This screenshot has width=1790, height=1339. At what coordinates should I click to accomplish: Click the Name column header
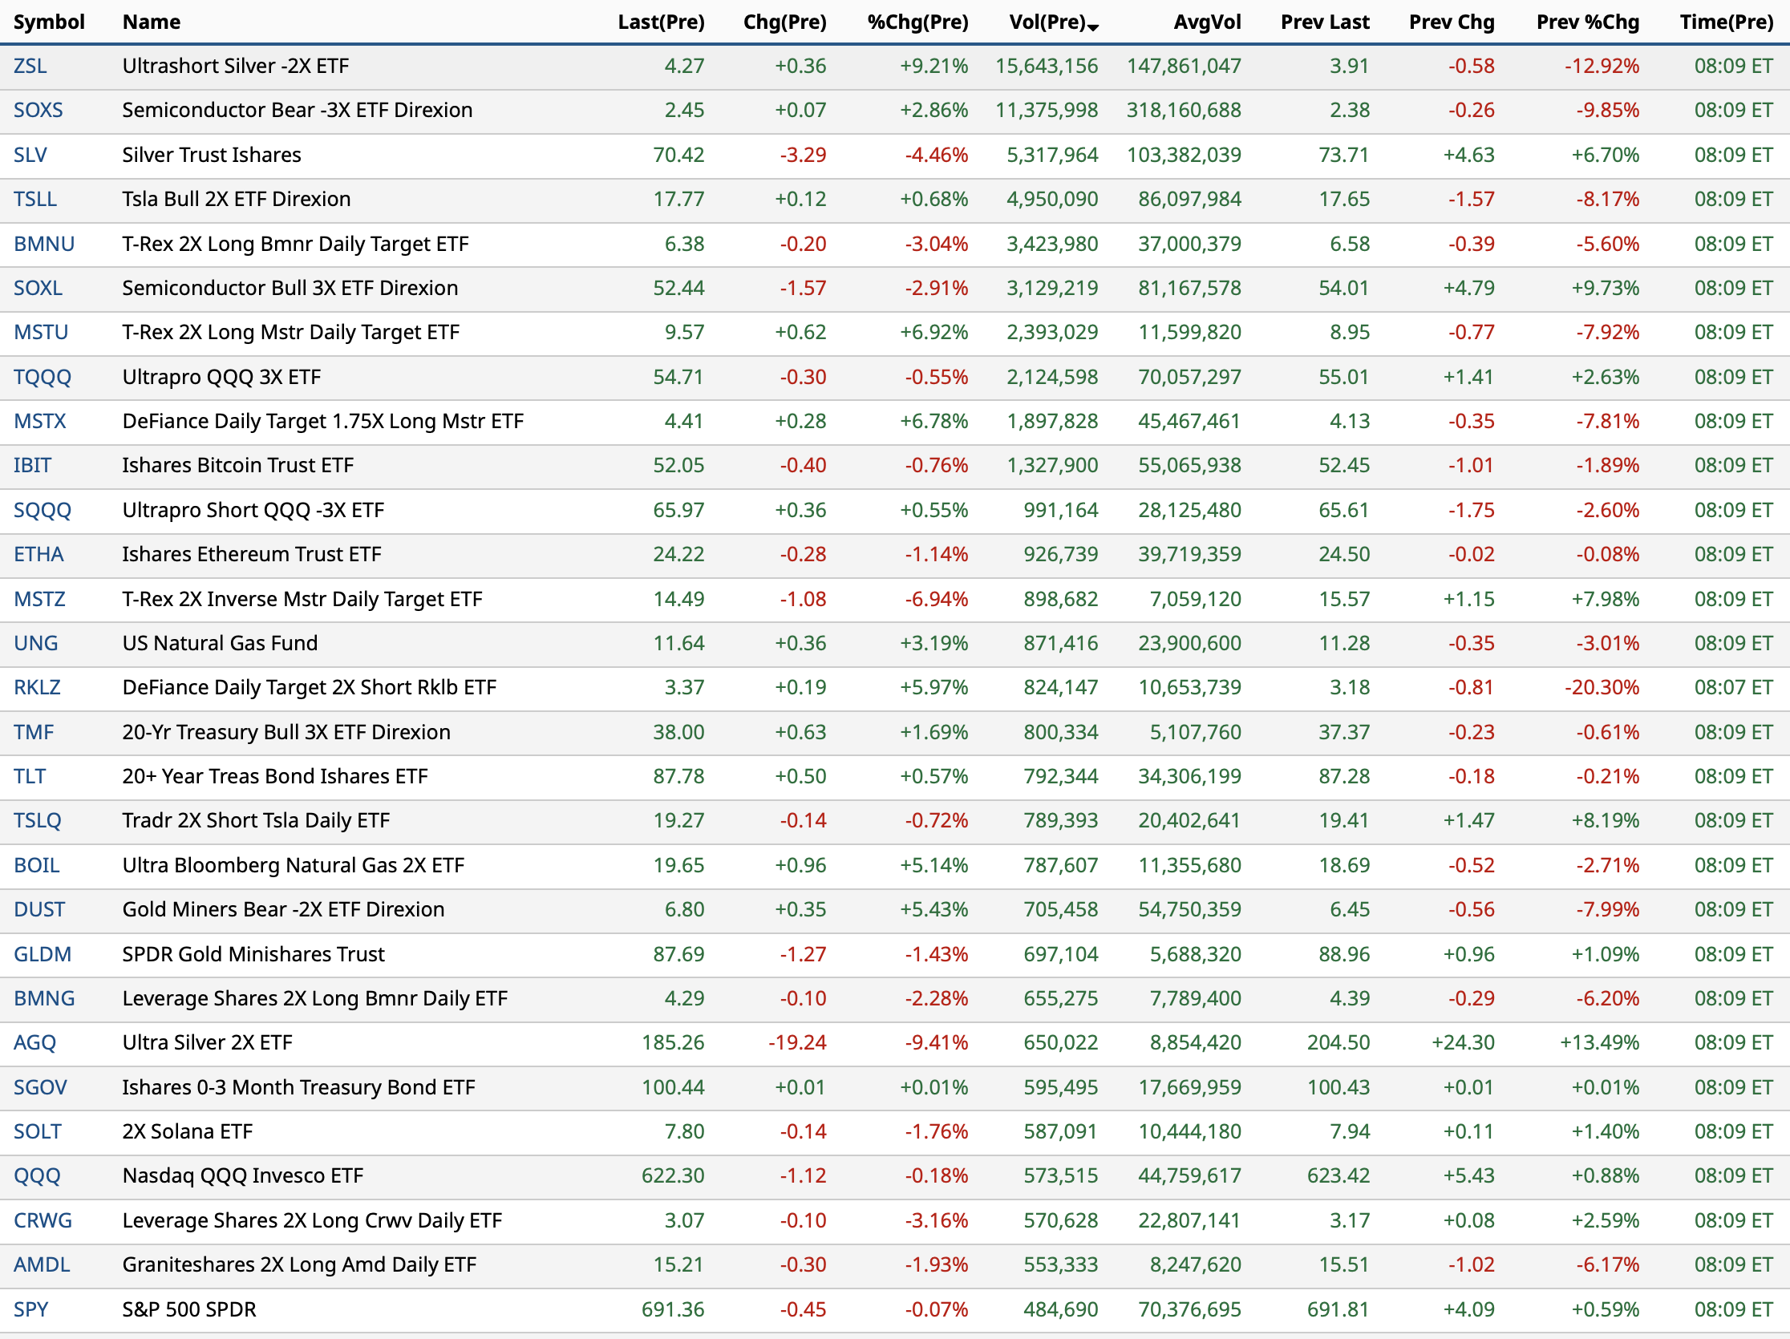point(152,22)
